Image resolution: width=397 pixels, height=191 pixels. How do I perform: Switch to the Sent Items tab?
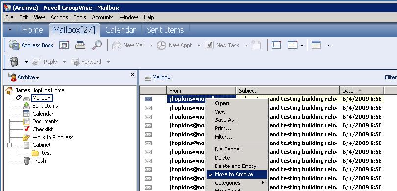(165, 30)
